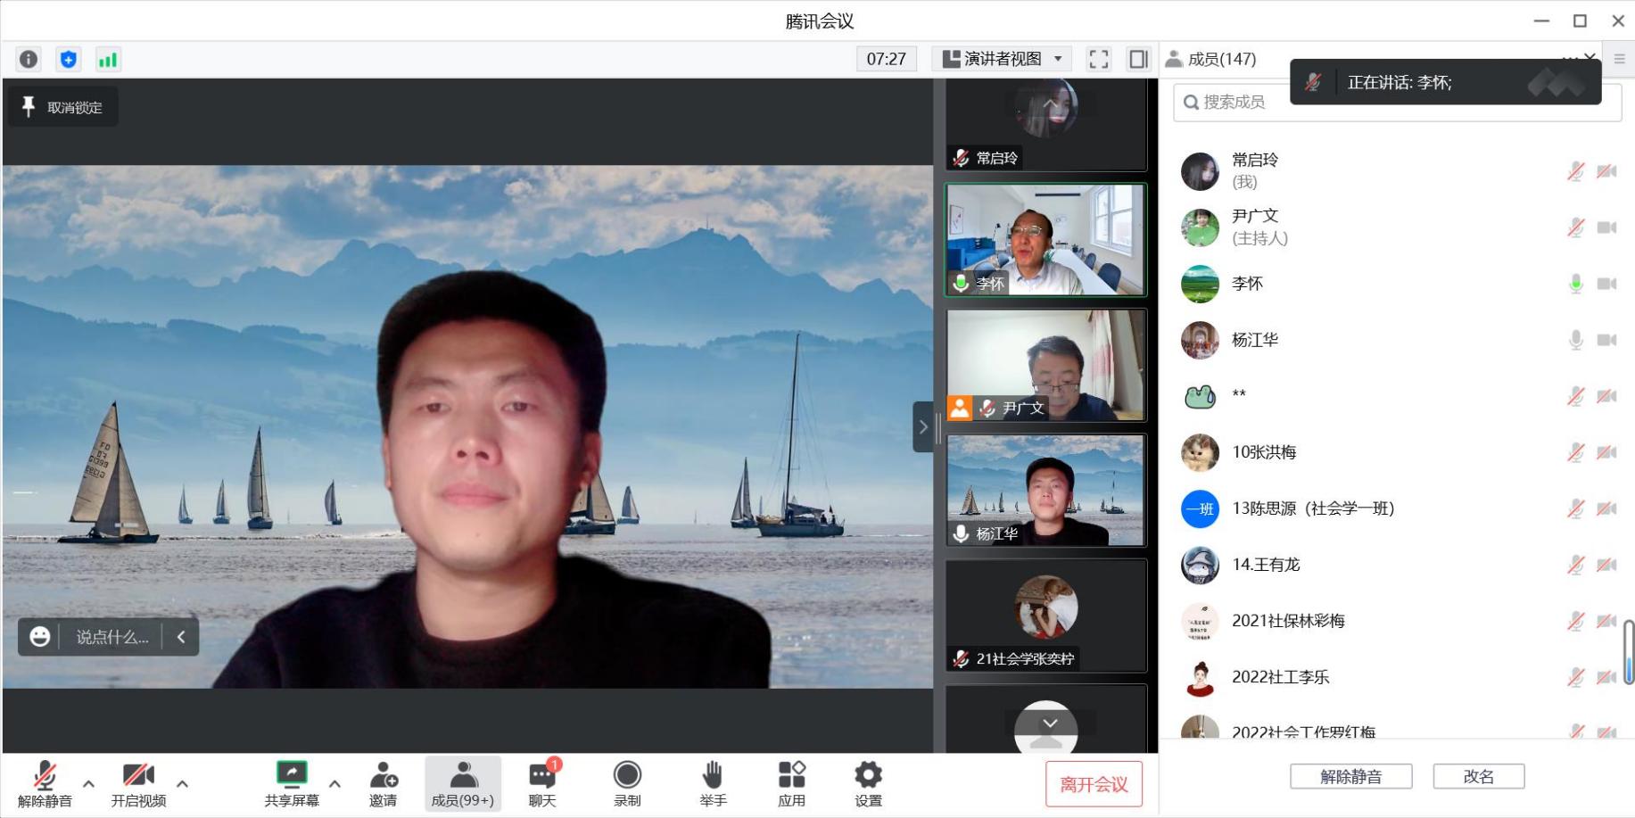Open the meeting info icon
This screenshot has height=818, width=1635.
(x=29, y=60)
